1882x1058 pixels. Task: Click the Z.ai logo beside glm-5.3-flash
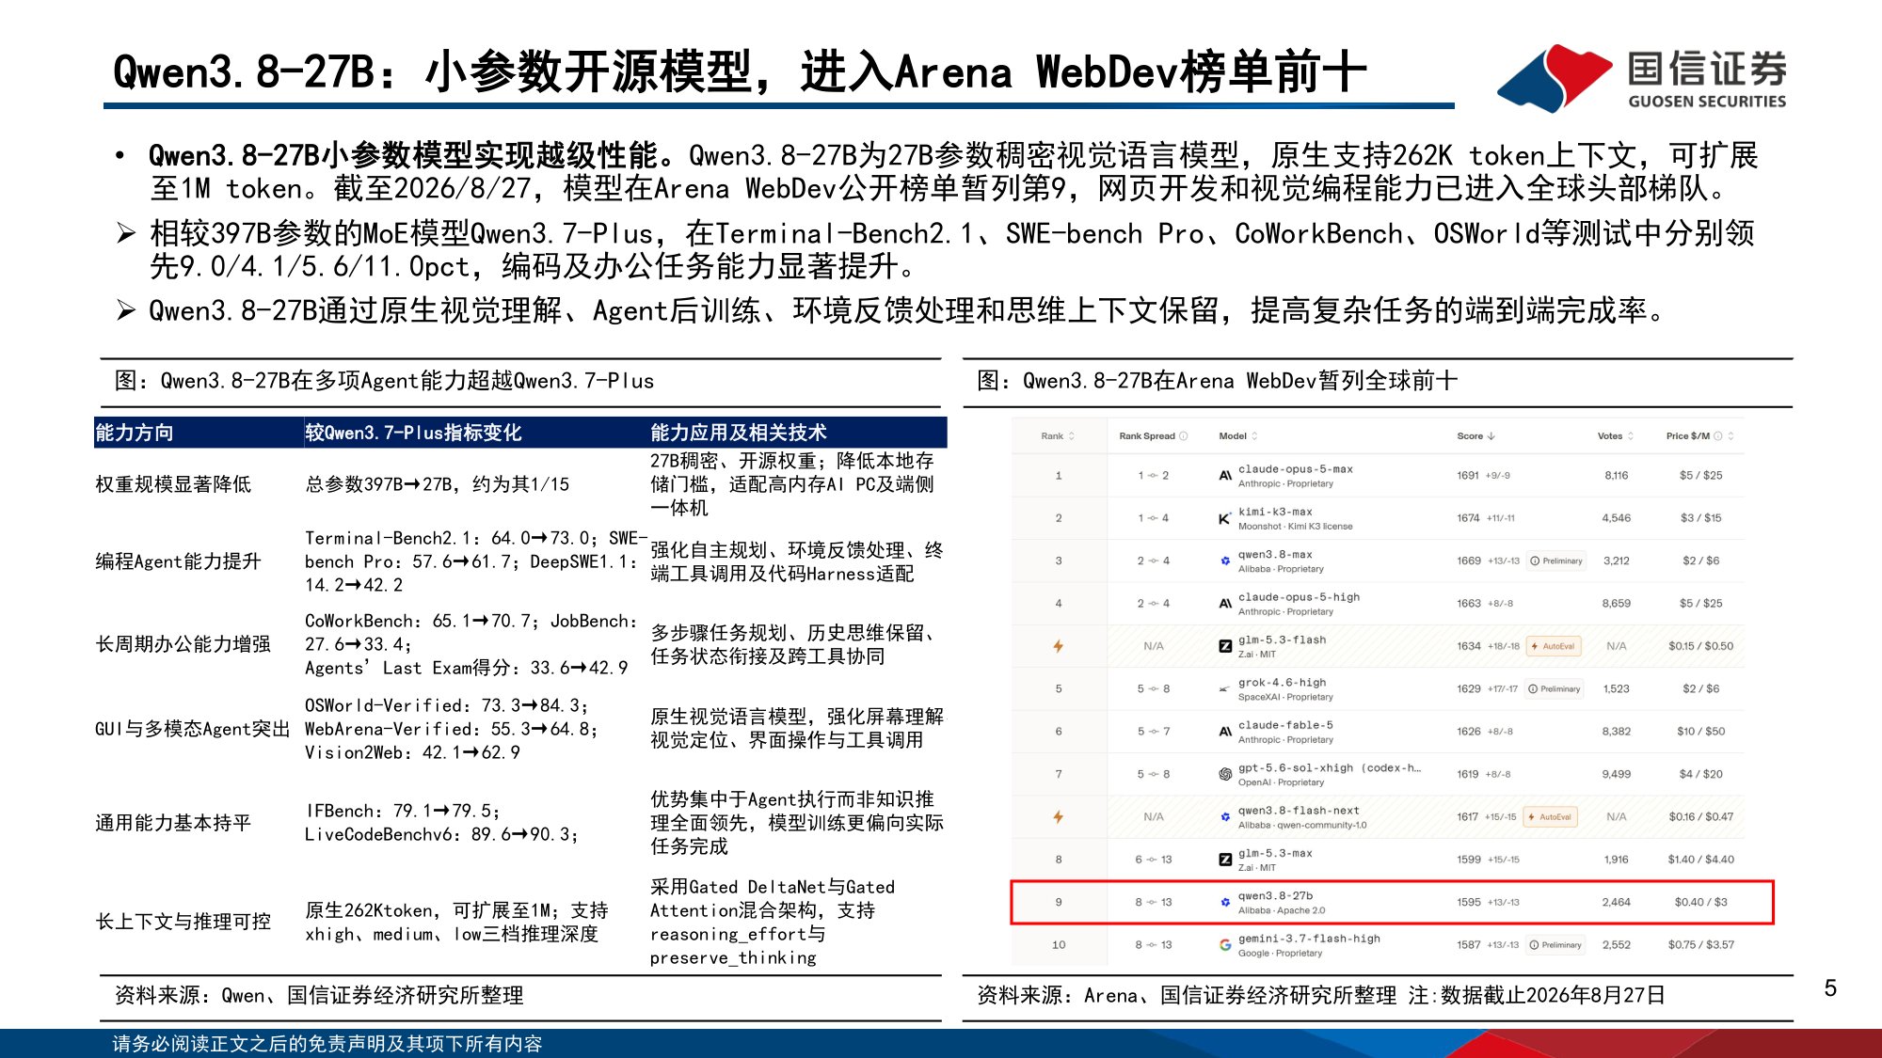(1225, 646)
